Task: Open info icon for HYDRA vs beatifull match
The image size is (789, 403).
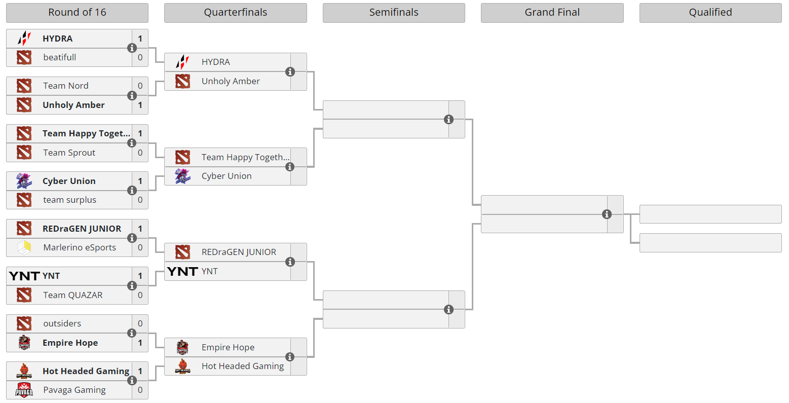Action: coord(132,48)
